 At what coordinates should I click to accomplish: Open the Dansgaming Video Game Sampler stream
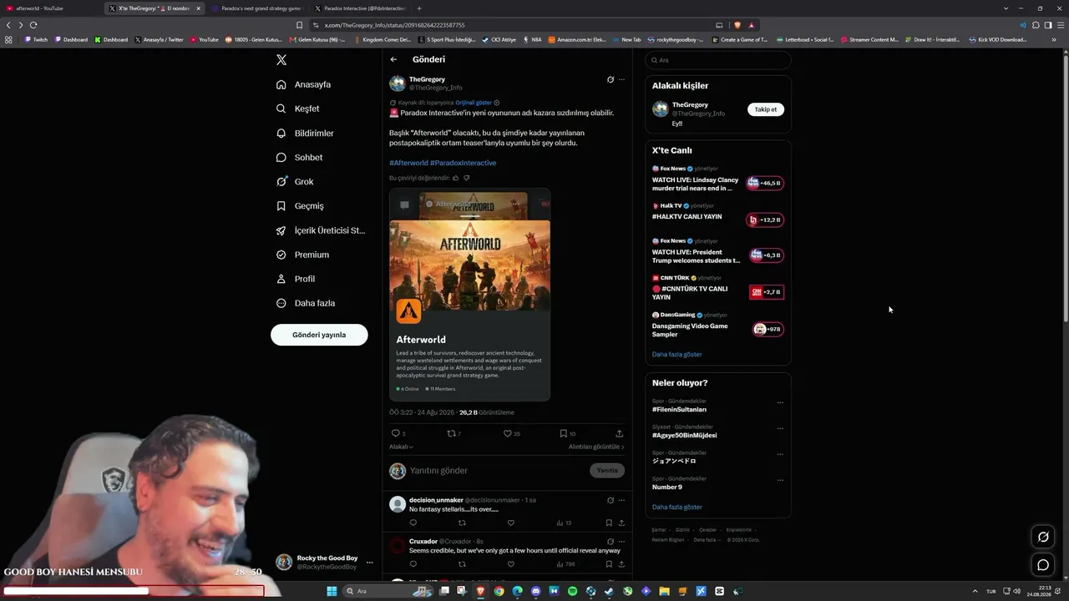click(x=717, y=325)
